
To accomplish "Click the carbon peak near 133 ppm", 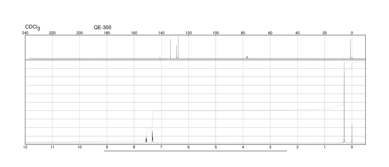I will click(171, 48).
